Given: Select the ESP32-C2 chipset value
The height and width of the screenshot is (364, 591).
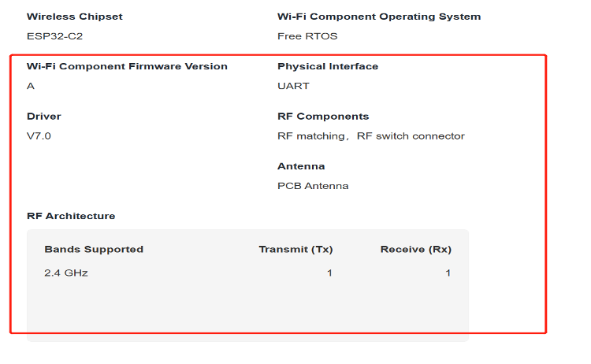Looking at the screenshot, I should 52,36.
